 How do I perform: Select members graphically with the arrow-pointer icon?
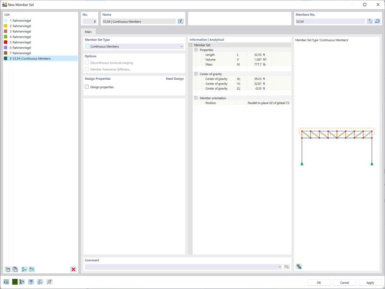click(x=370, y=21)
